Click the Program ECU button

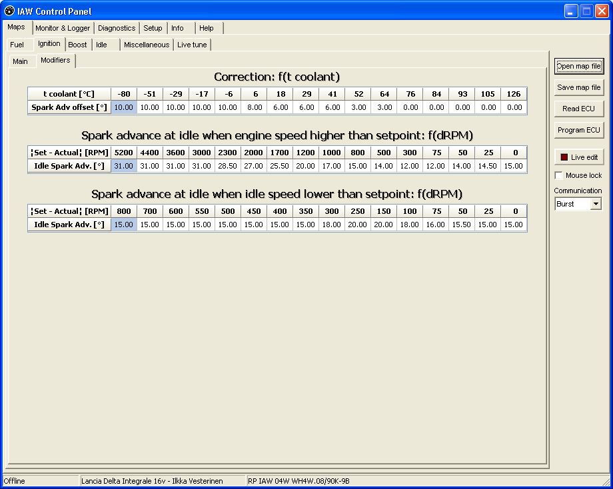[579, 130]
